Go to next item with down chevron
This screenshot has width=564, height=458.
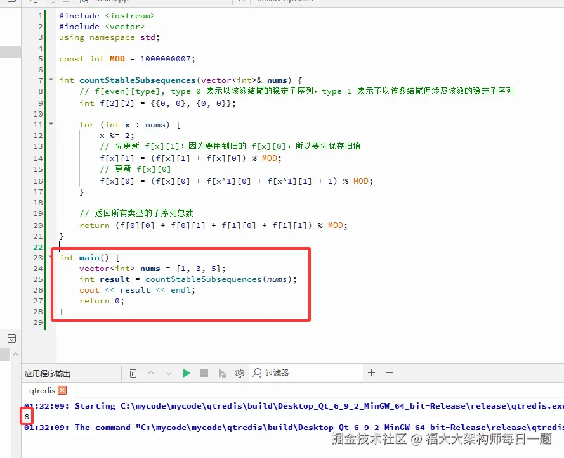[168, 373]
